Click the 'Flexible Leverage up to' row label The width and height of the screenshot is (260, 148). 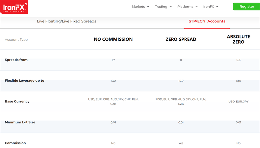click(24, 81)
